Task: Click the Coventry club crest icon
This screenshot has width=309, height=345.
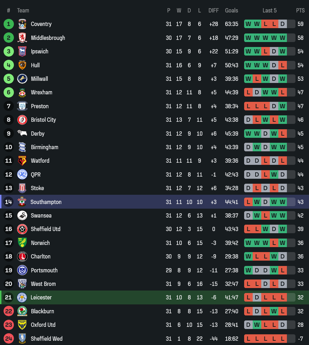Action: (x=22, y=24)
